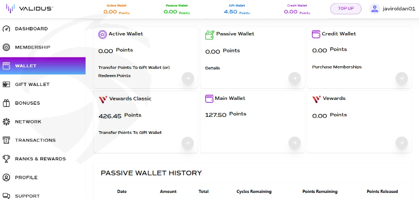Viewport: 419px width, 199px height.
Task: Click the Transactions receipt icon
Action: coord(6,141)
